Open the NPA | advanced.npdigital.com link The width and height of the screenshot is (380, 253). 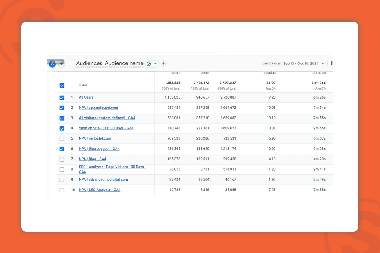103,180
